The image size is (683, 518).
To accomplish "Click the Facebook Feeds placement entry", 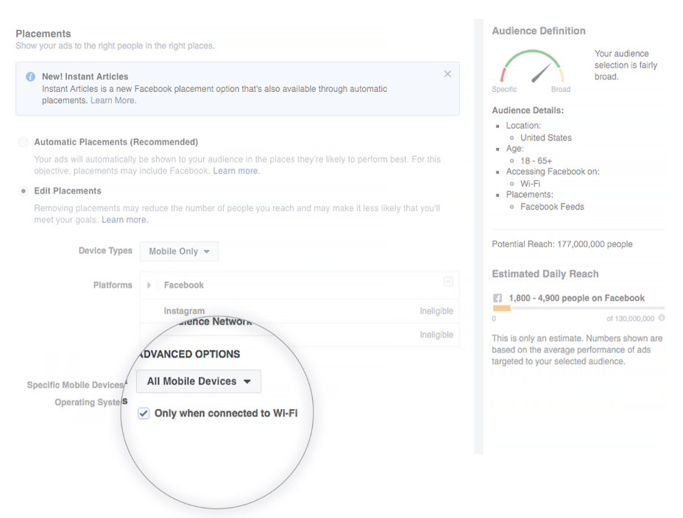I will [552, 207].
